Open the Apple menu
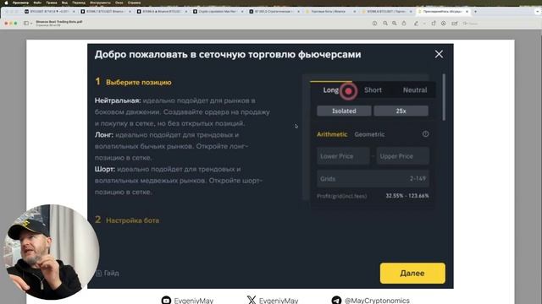This screenshot has height=304, width=542. coord(6,3)
